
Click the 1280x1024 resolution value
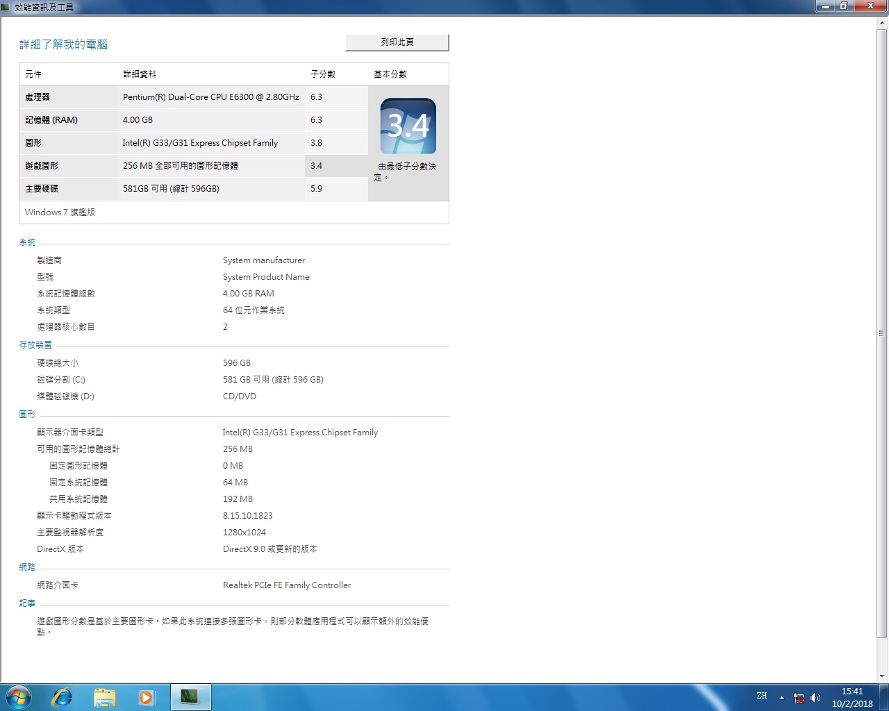244,533
